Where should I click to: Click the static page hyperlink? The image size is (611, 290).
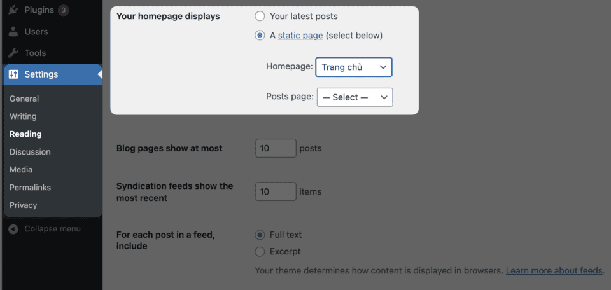[x=300, y=36]
